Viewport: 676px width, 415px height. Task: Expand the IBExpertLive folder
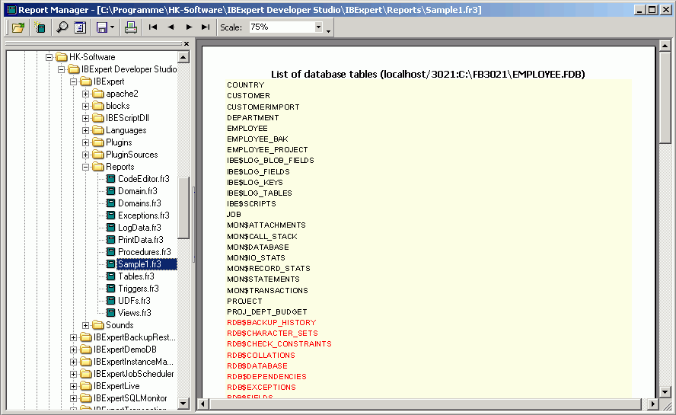pos(73,386)
